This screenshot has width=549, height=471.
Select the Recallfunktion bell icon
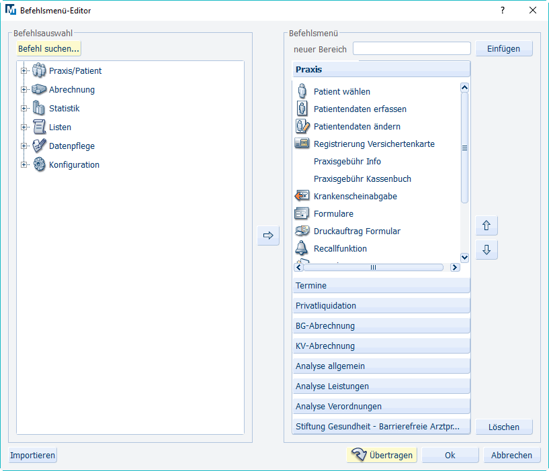(x=302, y=248)
